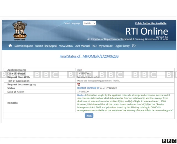
Task: Click the Final Status MHOME/R/E/20/06233 heading link
Action: 89,56
